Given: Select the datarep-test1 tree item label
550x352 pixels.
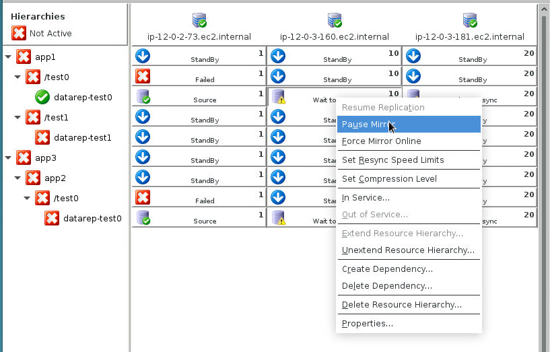Looking at the screenshot, I should point(82,137).
